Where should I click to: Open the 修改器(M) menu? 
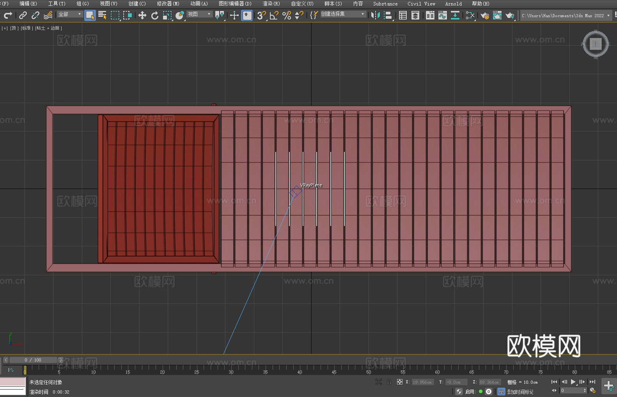[x=168, y=4]
